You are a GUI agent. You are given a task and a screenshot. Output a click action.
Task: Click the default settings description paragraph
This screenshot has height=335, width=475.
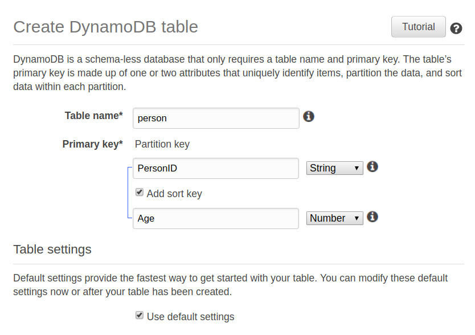(230, 285)
